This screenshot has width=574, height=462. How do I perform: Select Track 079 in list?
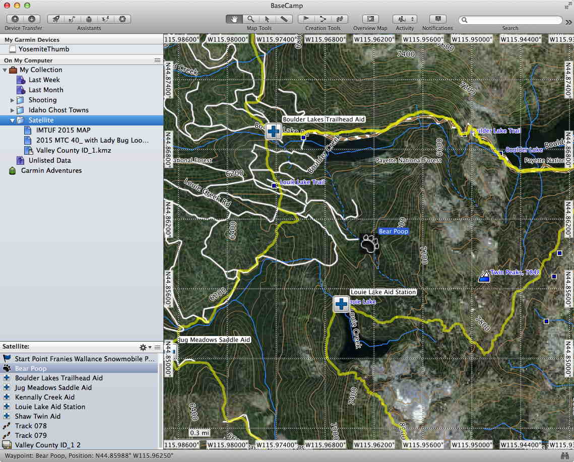coord(80,435)
